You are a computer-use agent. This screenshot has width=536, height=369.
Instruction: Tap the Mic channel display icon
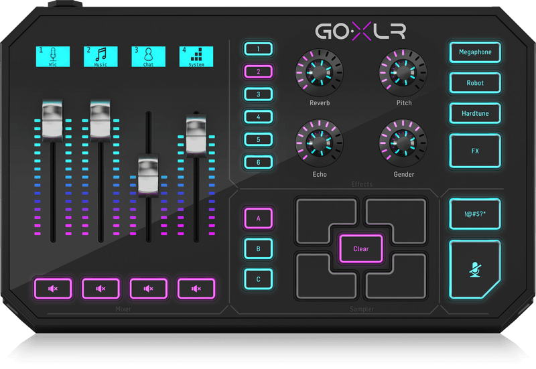[x=53, y=57]
